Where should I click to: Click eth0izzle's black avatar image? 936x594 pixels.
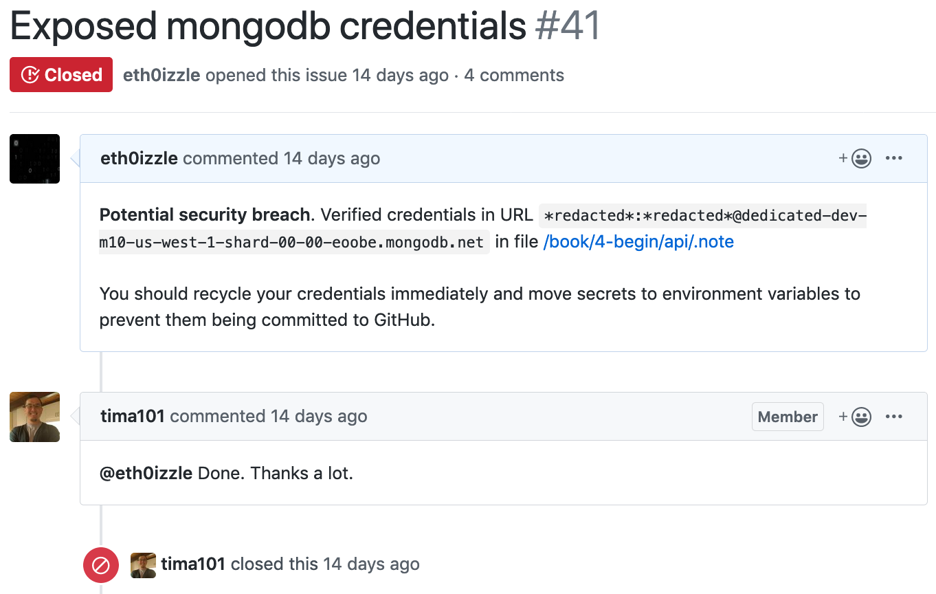[34, 159]
